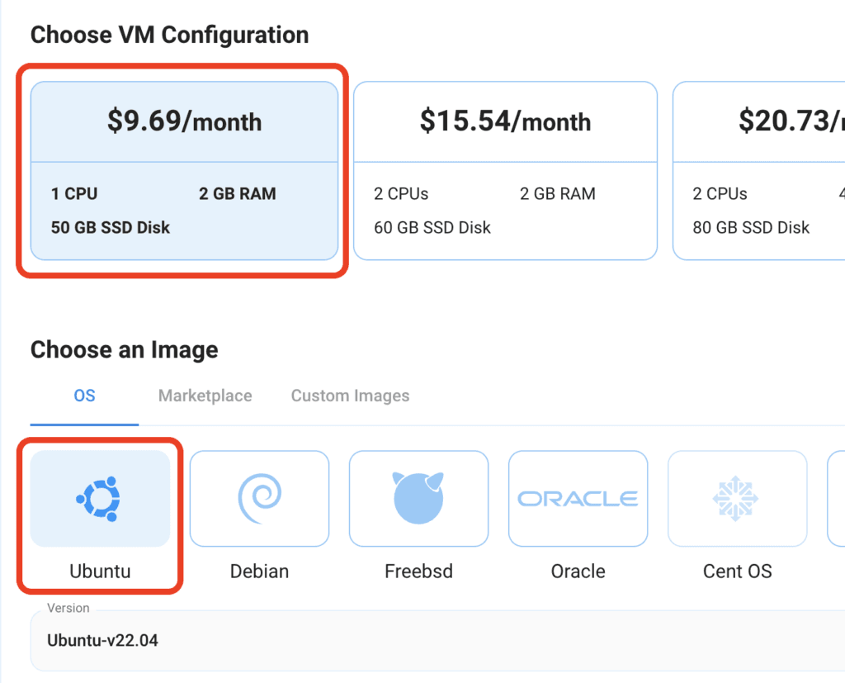Go to the Custom Images tab
The height and width of the screenshot is (683, 845).
click(350, 396)
